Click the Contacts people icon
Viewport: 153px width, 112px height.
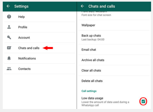pos(9,69)
